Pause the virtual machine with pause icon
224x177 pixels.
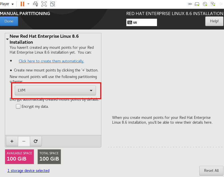[22, 4]
